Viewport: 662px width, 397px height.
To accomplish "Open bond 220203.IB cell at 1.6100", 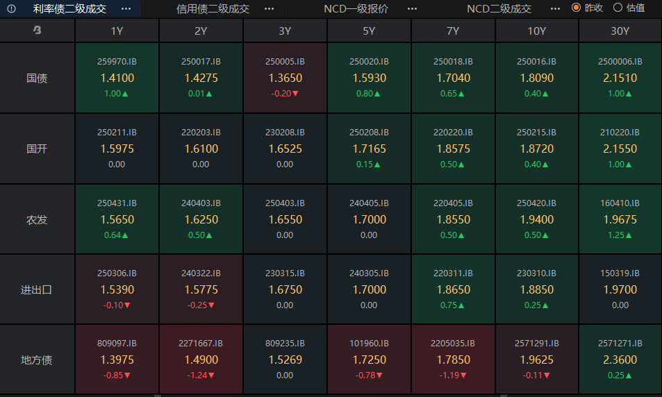I will 201,149.
